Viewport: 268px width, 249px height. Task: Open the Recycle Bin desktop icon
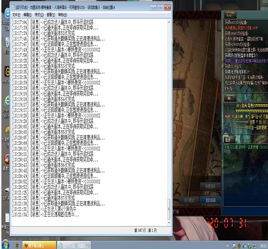click(x=6, y=46)
